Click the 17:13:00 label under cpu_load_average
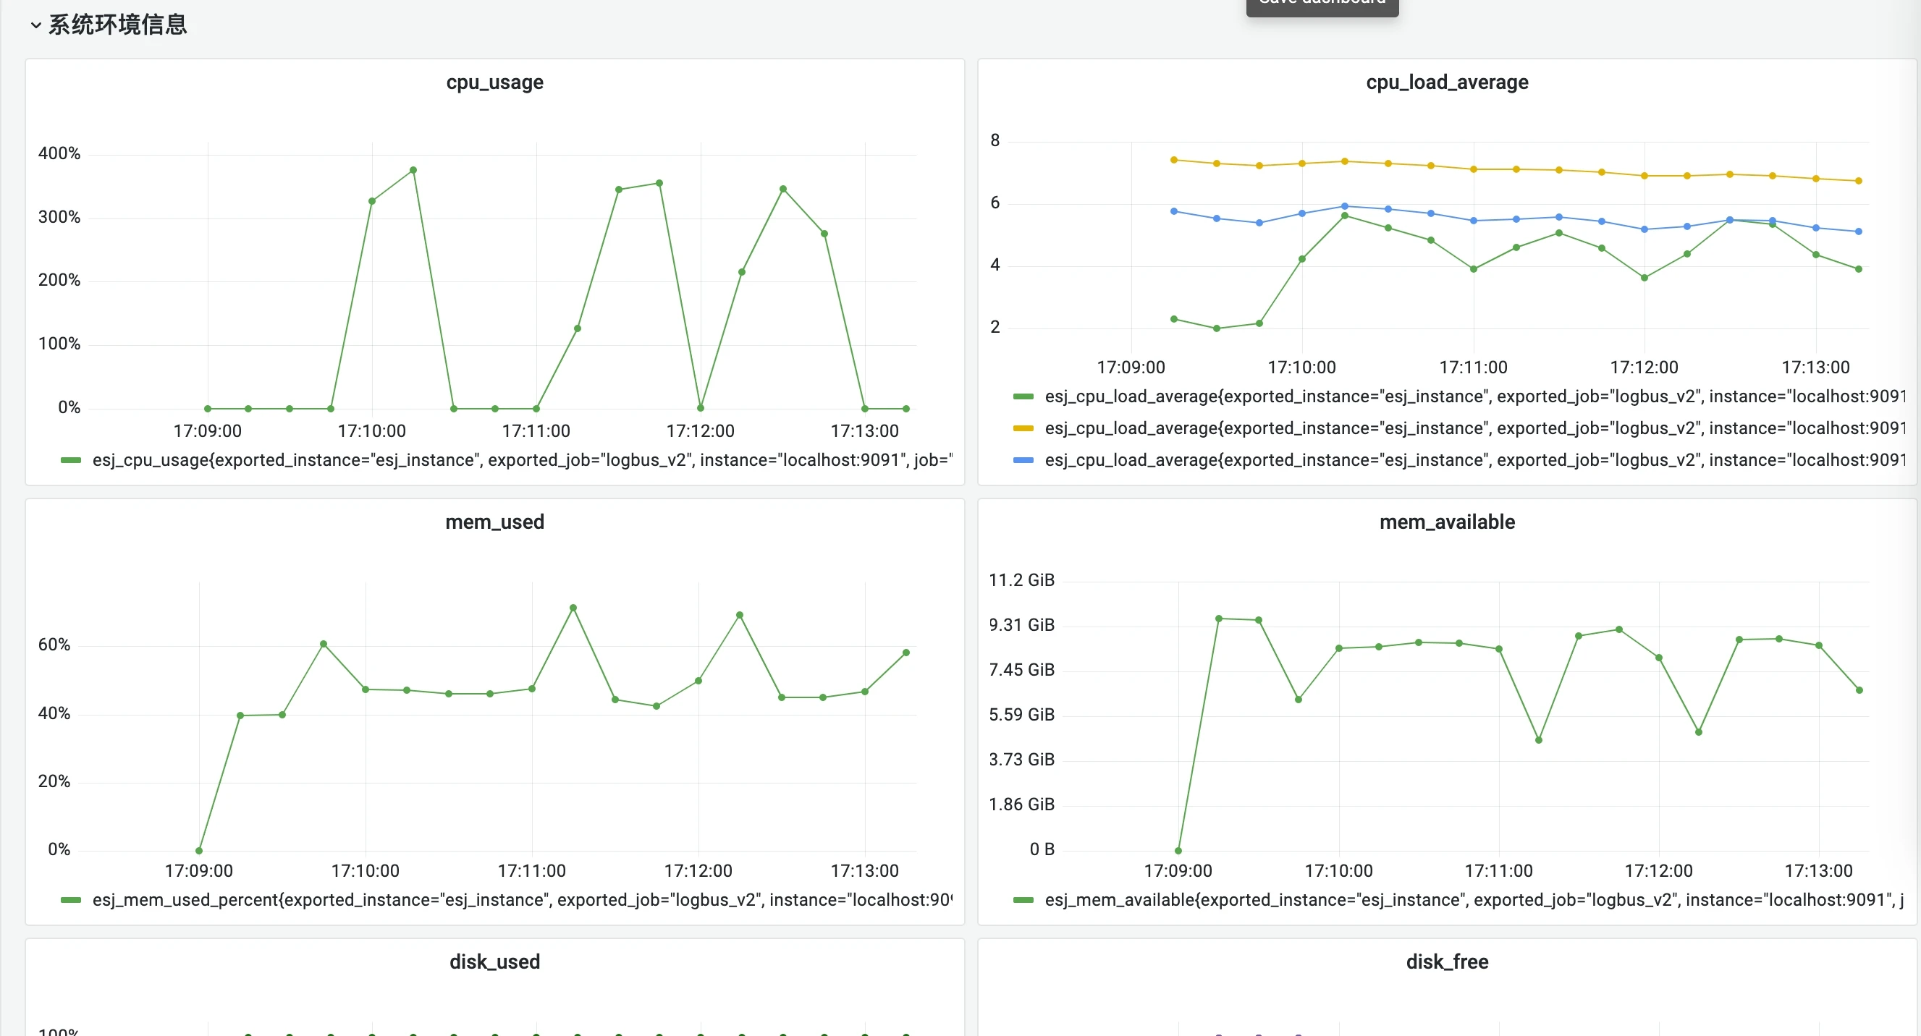The width and height of the screenshot is (1921, 1036). click(1815, 368)
